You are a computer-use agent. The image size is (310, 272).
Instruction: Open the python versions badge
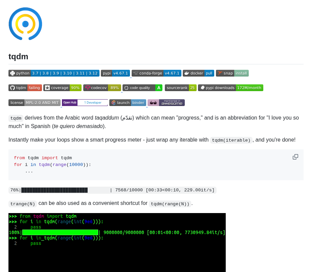click(54, 73)
